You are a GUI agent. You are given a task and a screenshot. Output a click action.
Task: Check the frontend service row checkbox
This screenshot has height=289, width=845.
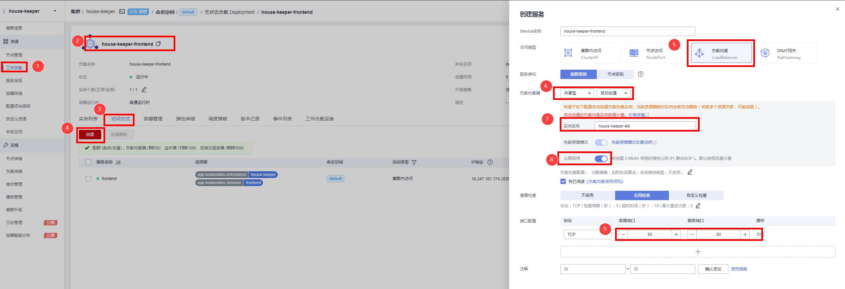(88, 179)
